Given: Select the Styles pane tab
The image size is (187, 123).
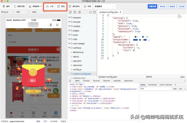Looking at the screenshot, I should coord(143,85).
